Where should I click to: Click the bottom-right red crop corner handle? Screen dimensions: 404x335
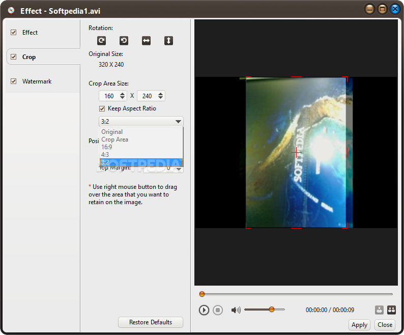345,226
